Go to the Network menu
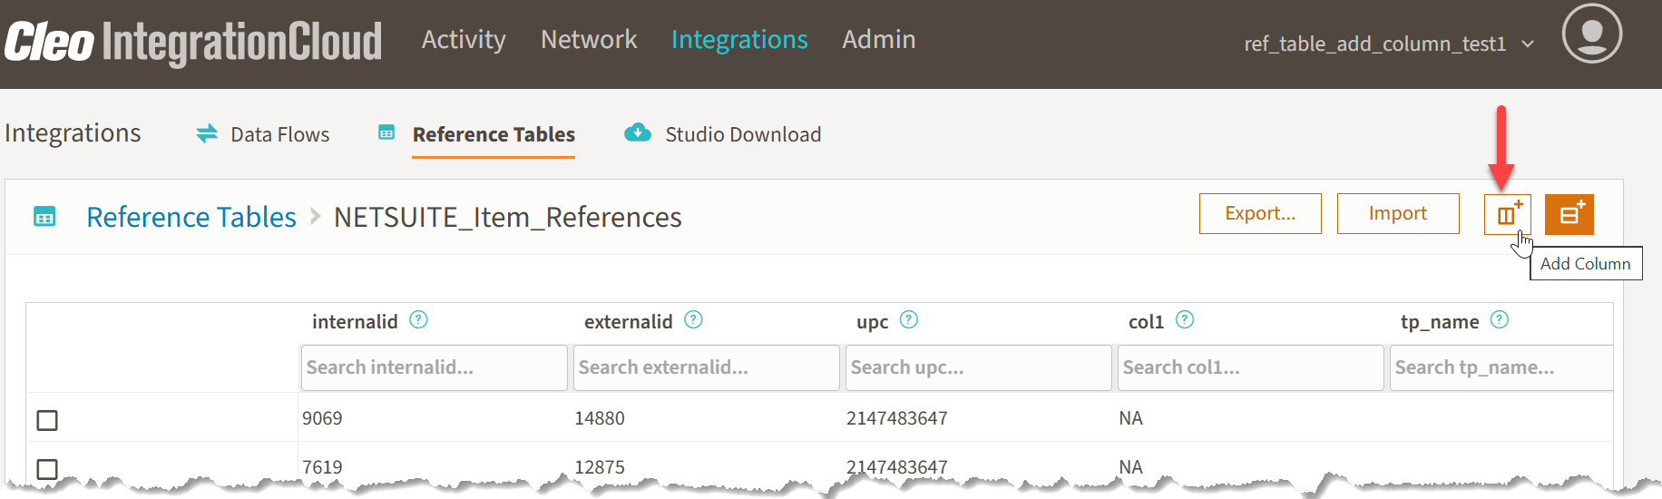 (589, 40)
